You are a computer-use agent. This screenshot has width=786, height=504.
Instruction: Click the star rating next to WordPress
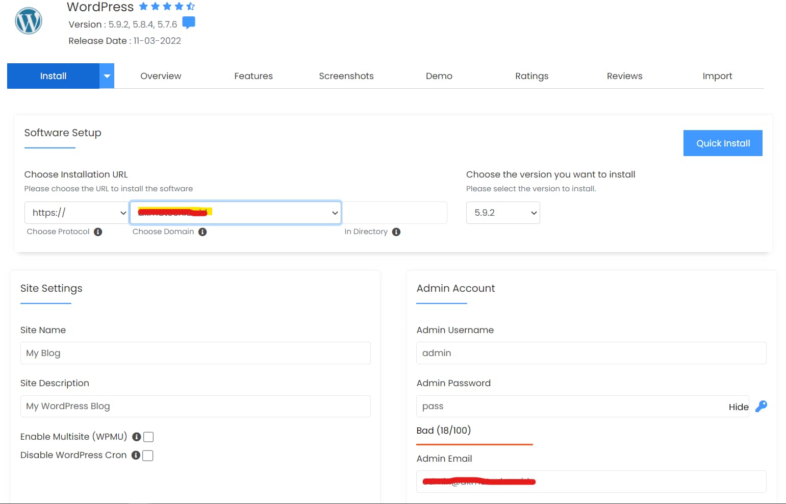[167, 7]
